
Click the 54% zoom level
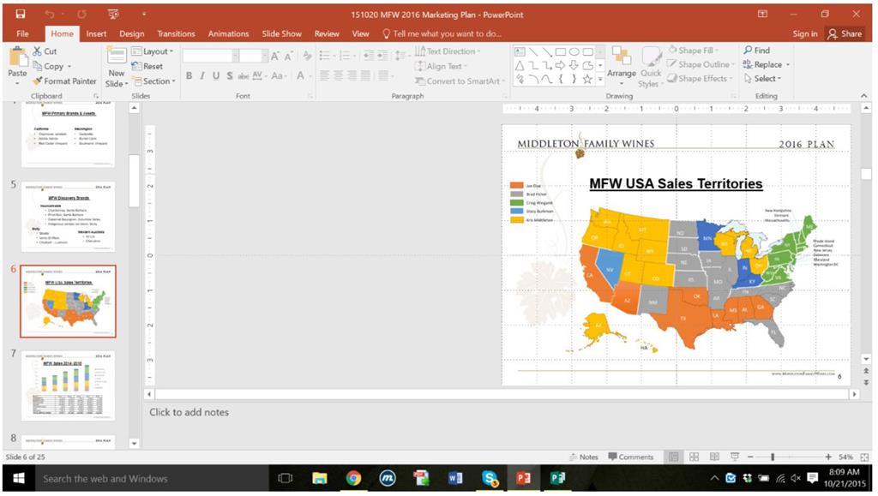click(x=845, y=457)
